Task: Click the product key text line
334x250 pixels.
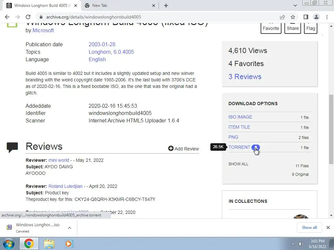Action: point(90,199)
